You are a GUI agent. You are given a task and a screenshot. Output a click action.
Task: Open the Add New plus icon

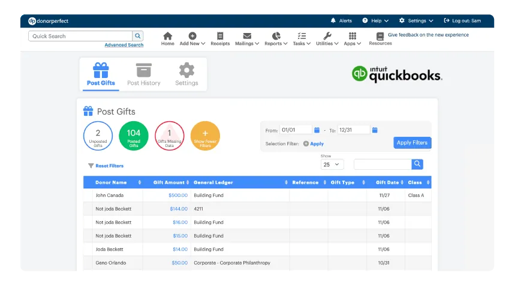pyautogui.click(x=192, y=36)
